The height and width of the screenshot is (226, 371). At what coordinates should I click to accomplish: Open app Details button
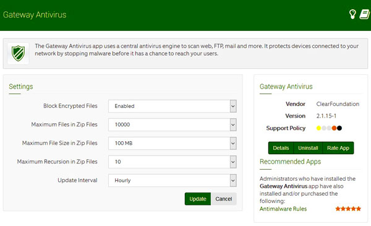281,148
